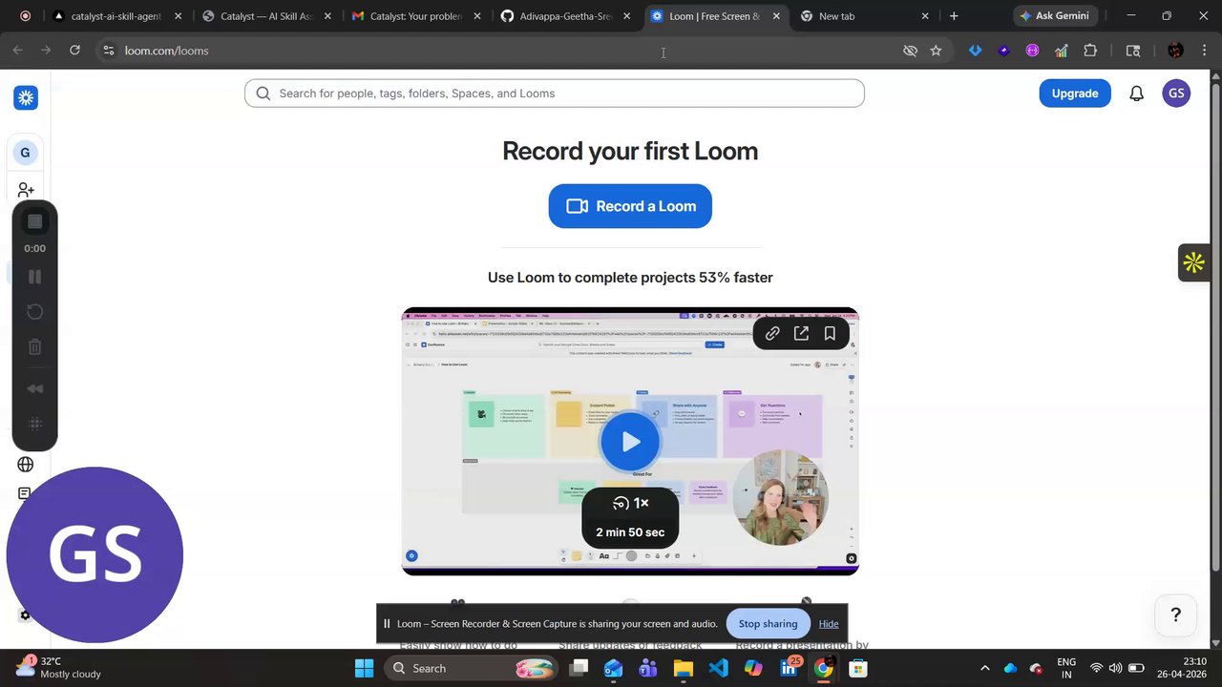
Task: Click the bar chart extension icon
Action: pyautogui.click(x=1061, y=51)
